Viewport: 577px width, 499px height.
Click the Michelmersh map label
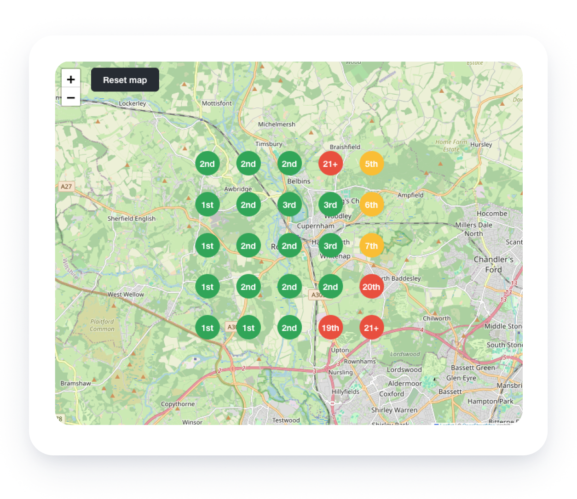277,125
